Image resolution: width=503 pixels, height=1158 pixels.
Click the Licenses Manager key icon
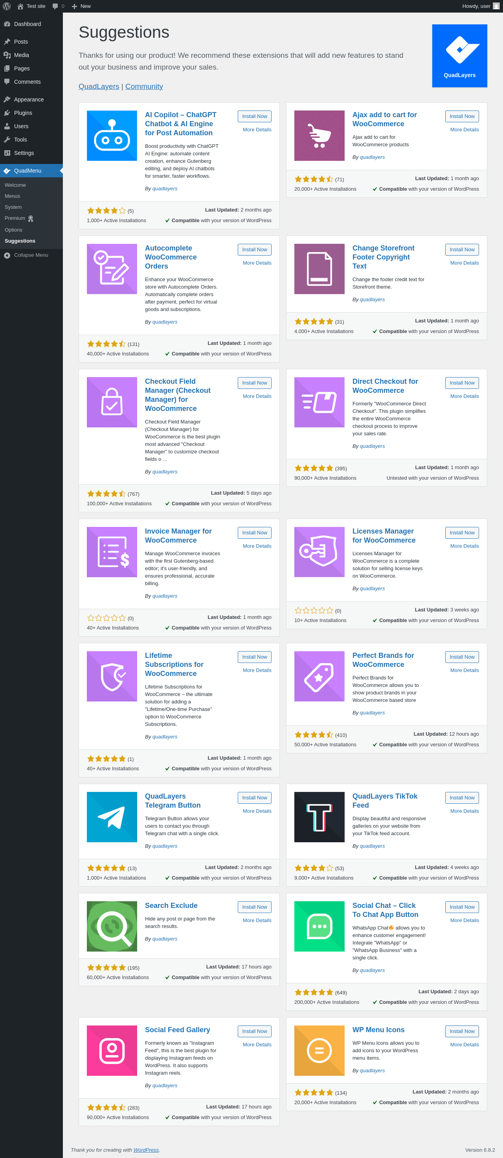319,552
